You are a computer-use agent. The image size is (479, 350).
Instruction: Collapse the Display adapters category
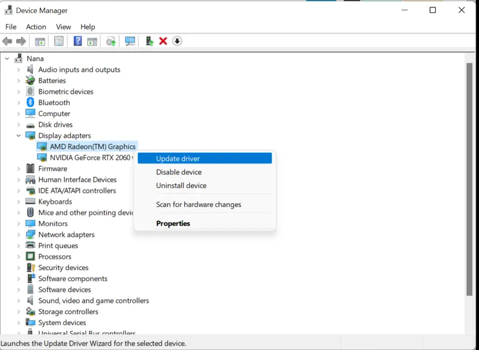point(19,135)
